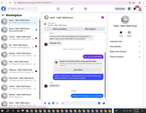Reload the page with refresh icon
The image size is (146, 113).
point(10,3)
